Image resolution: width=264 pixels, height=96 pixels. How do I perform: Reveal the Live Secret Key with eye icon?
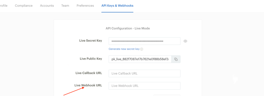tap(185, 41)
